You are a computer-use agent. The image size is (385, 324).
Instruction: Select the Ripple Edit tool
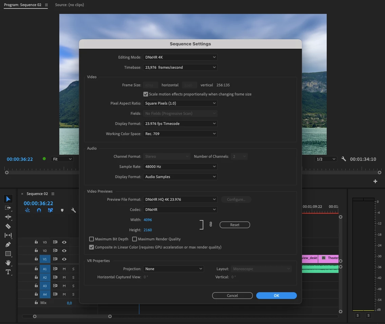[8, 217]
